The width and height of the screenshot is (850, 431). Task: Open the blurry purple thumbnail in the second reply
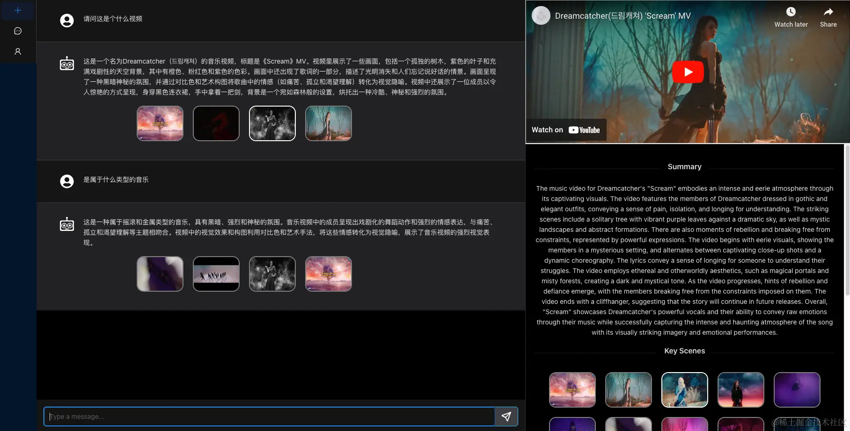(160, 274)
